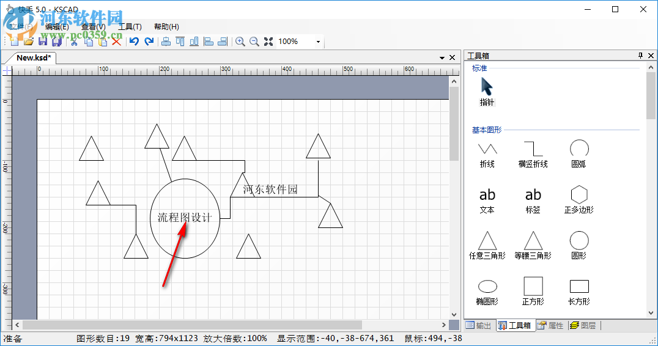
Task: Select the 横竖折线 orthogonal line tool
Action: point(533,155)
